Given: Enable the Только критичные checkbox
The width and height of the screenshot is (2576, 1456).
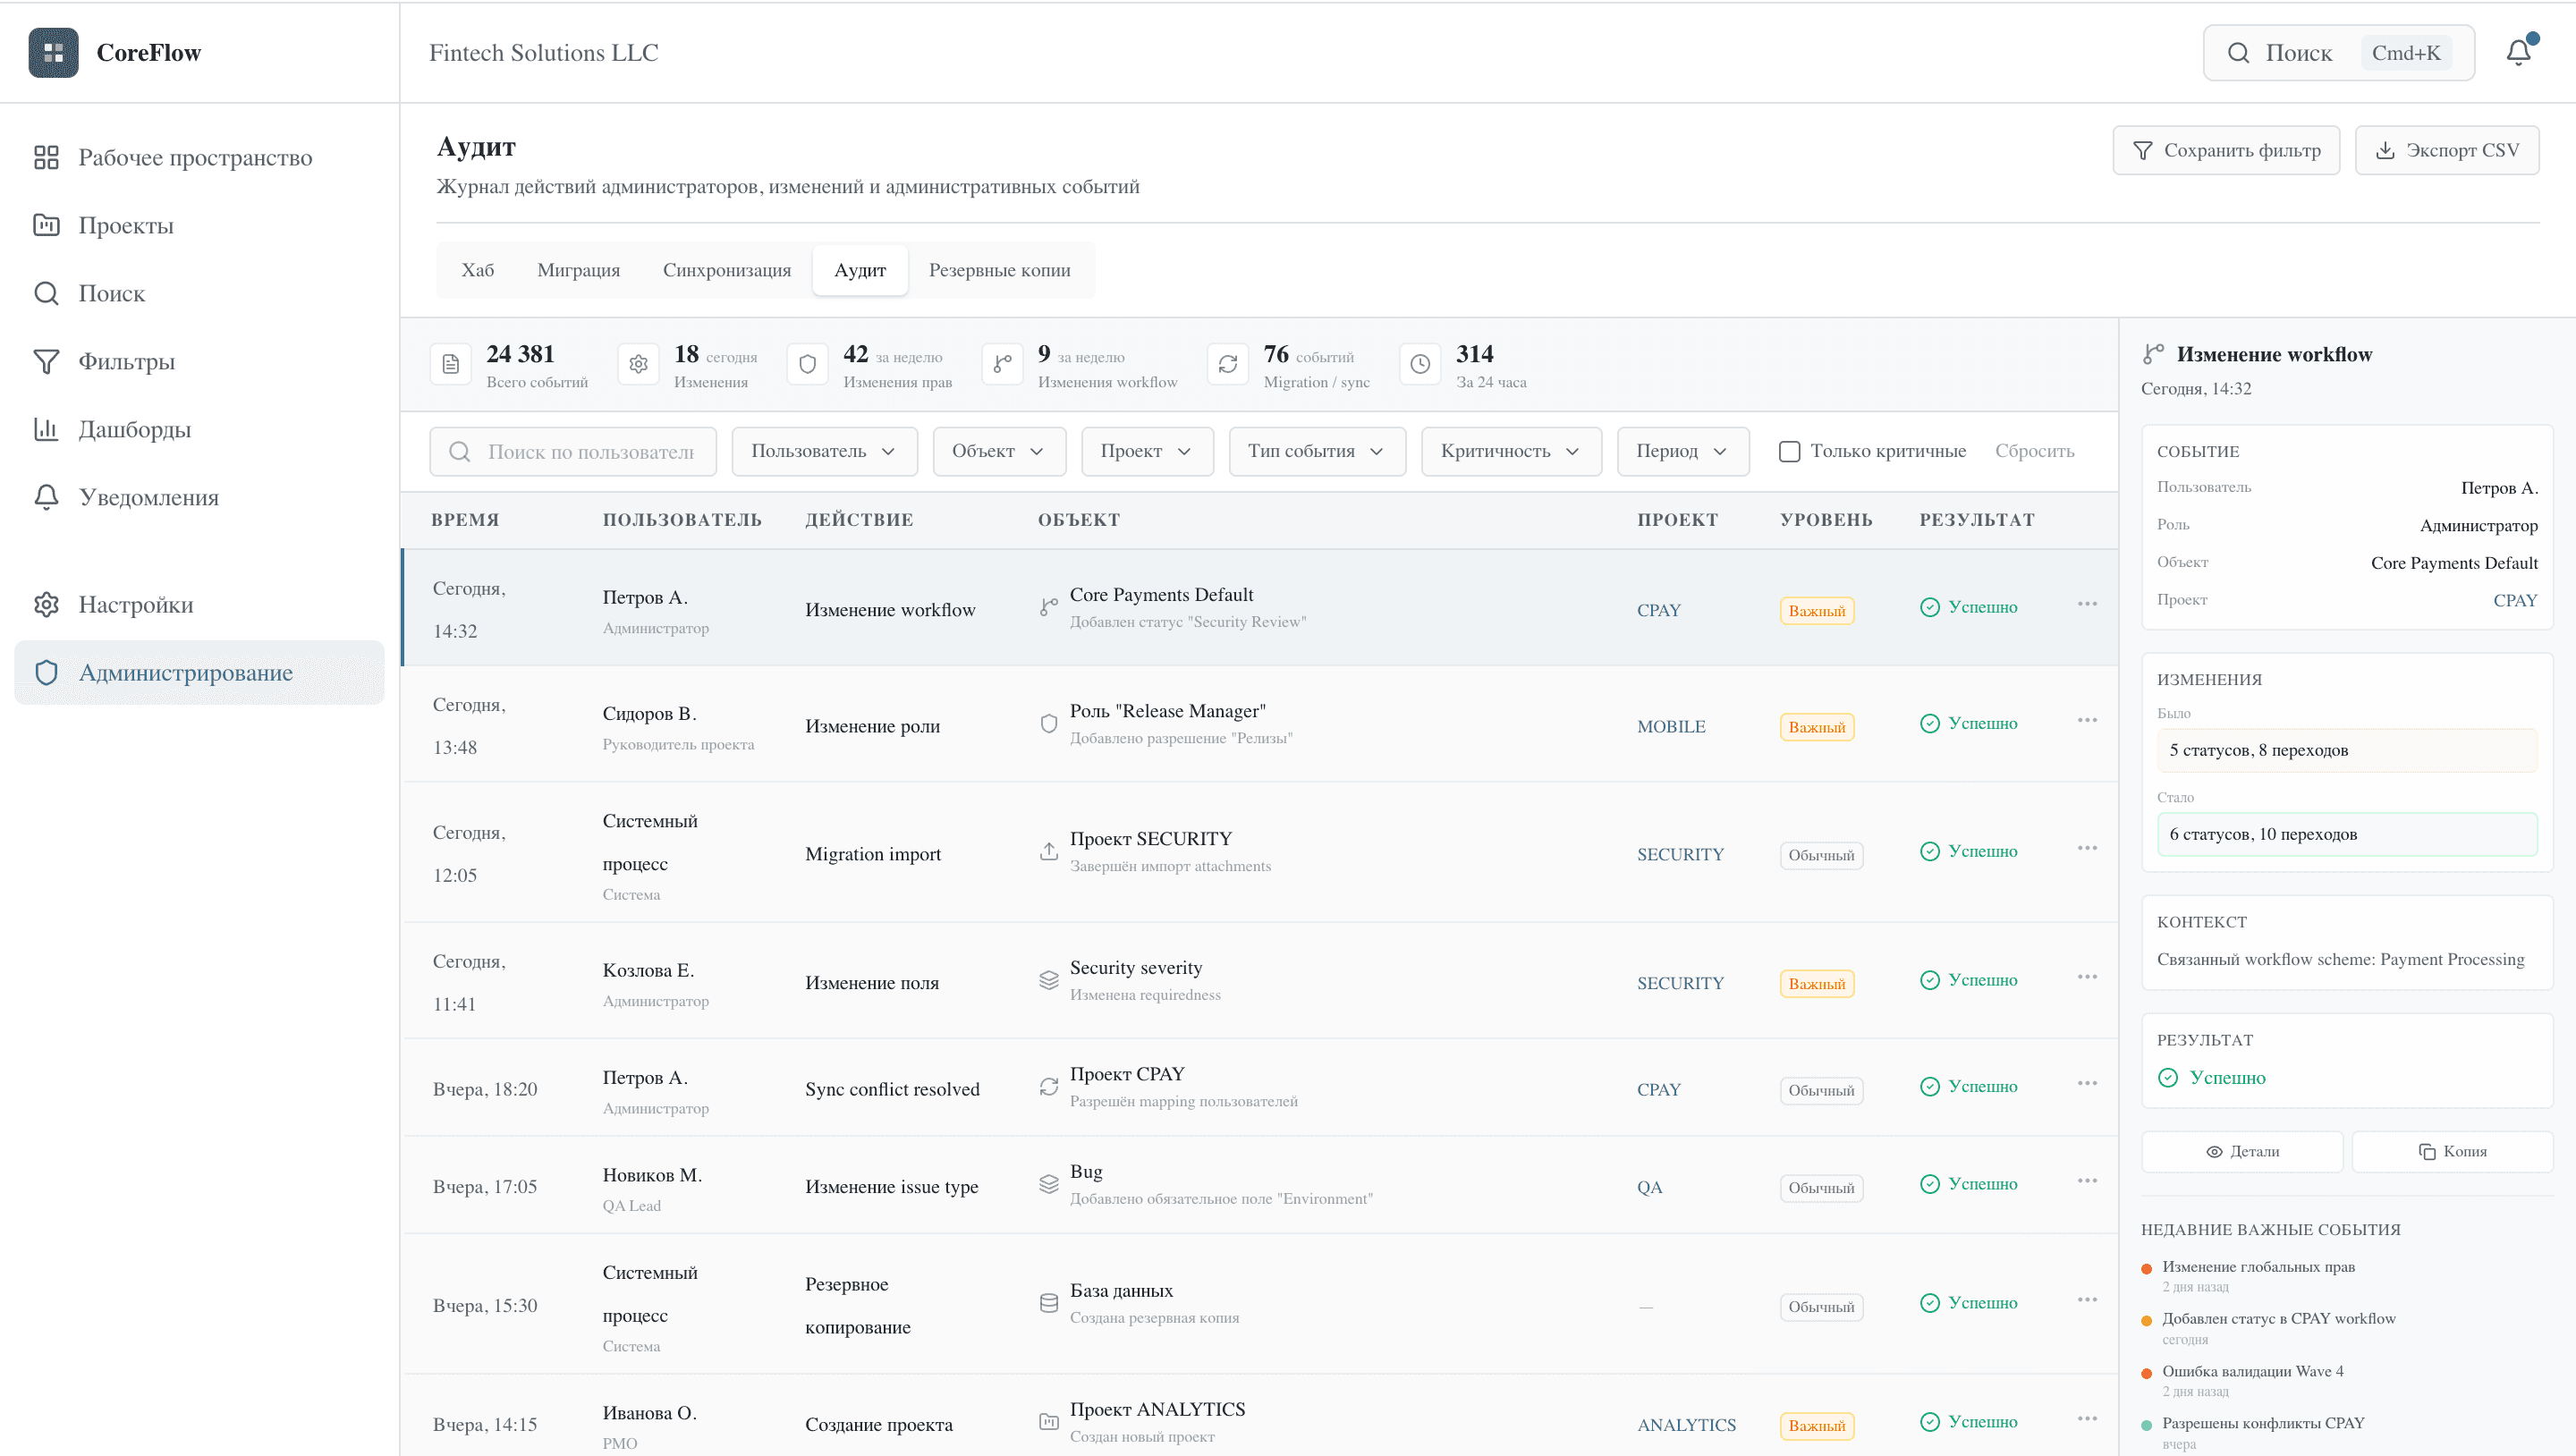Looking at the screenshot, I should coord(1788,451).
